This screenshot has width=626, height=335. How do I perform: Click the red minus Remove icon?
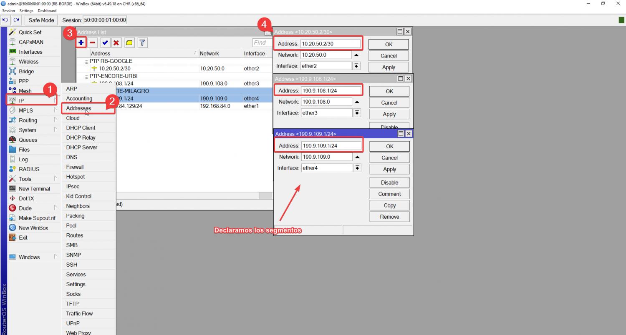click(93, 42)
